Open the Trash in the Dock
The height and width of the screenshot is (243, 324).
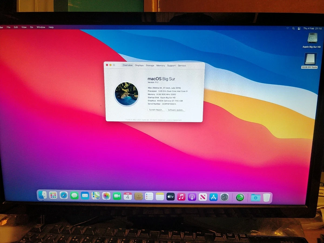click(x=266, y=198)
